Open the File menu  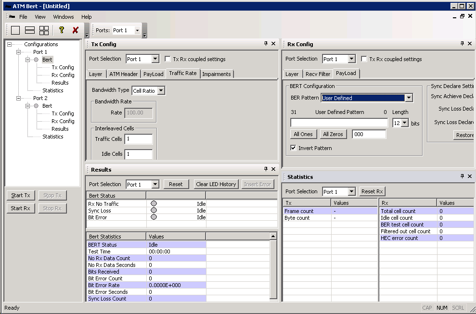click(23, 17)
